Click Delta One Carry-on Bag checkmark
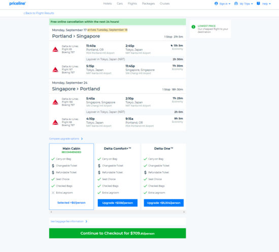 [x=146, y=159]
